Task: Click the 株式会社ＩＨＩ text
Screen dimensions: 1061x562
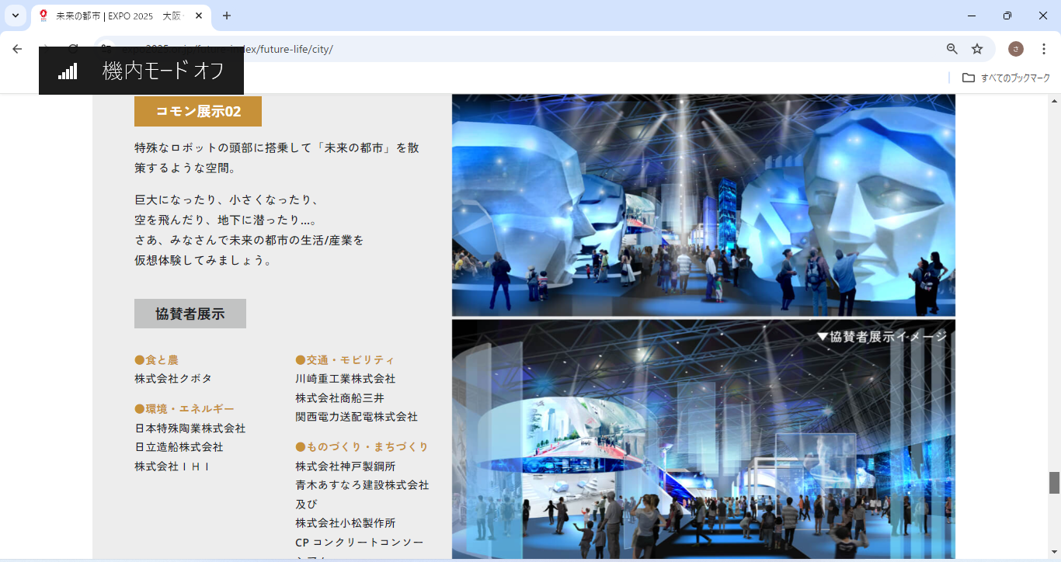Action: 172,467
